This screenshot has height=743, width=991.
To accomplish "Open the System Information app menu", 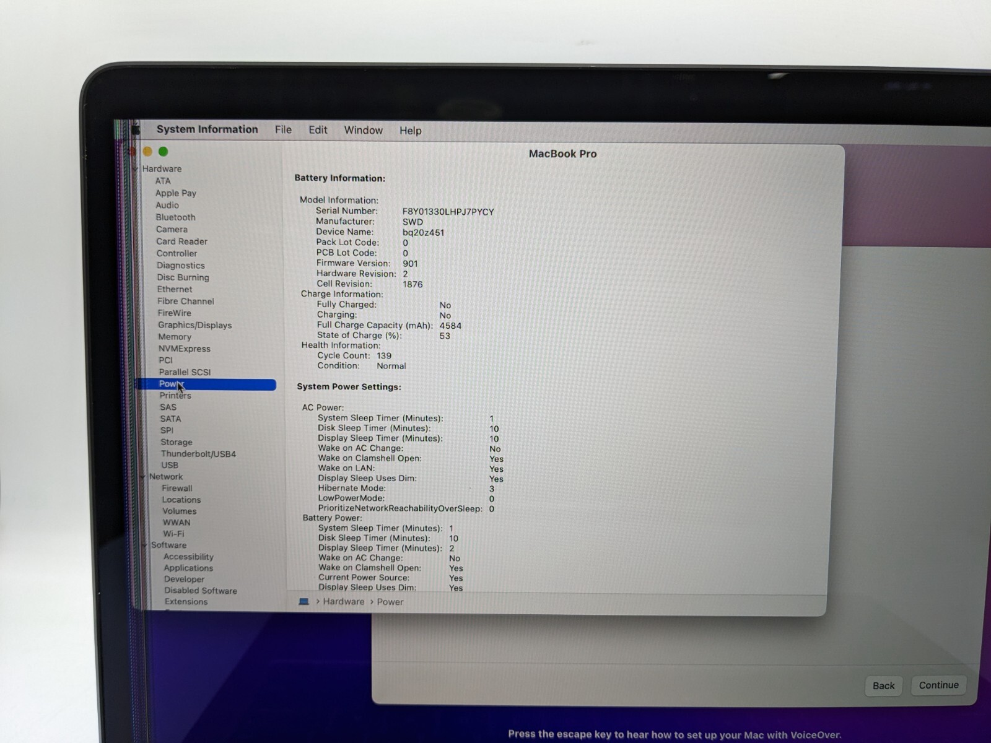I will [207, 129].
